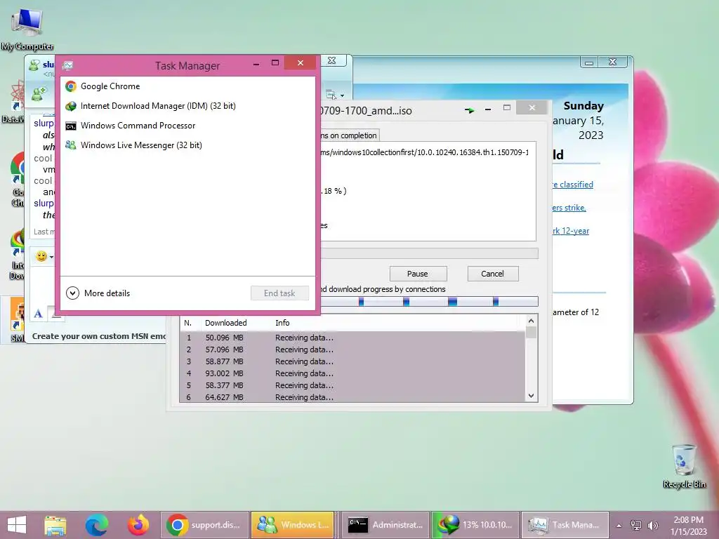Click the Downloaded column header

[x=225, y=323]
